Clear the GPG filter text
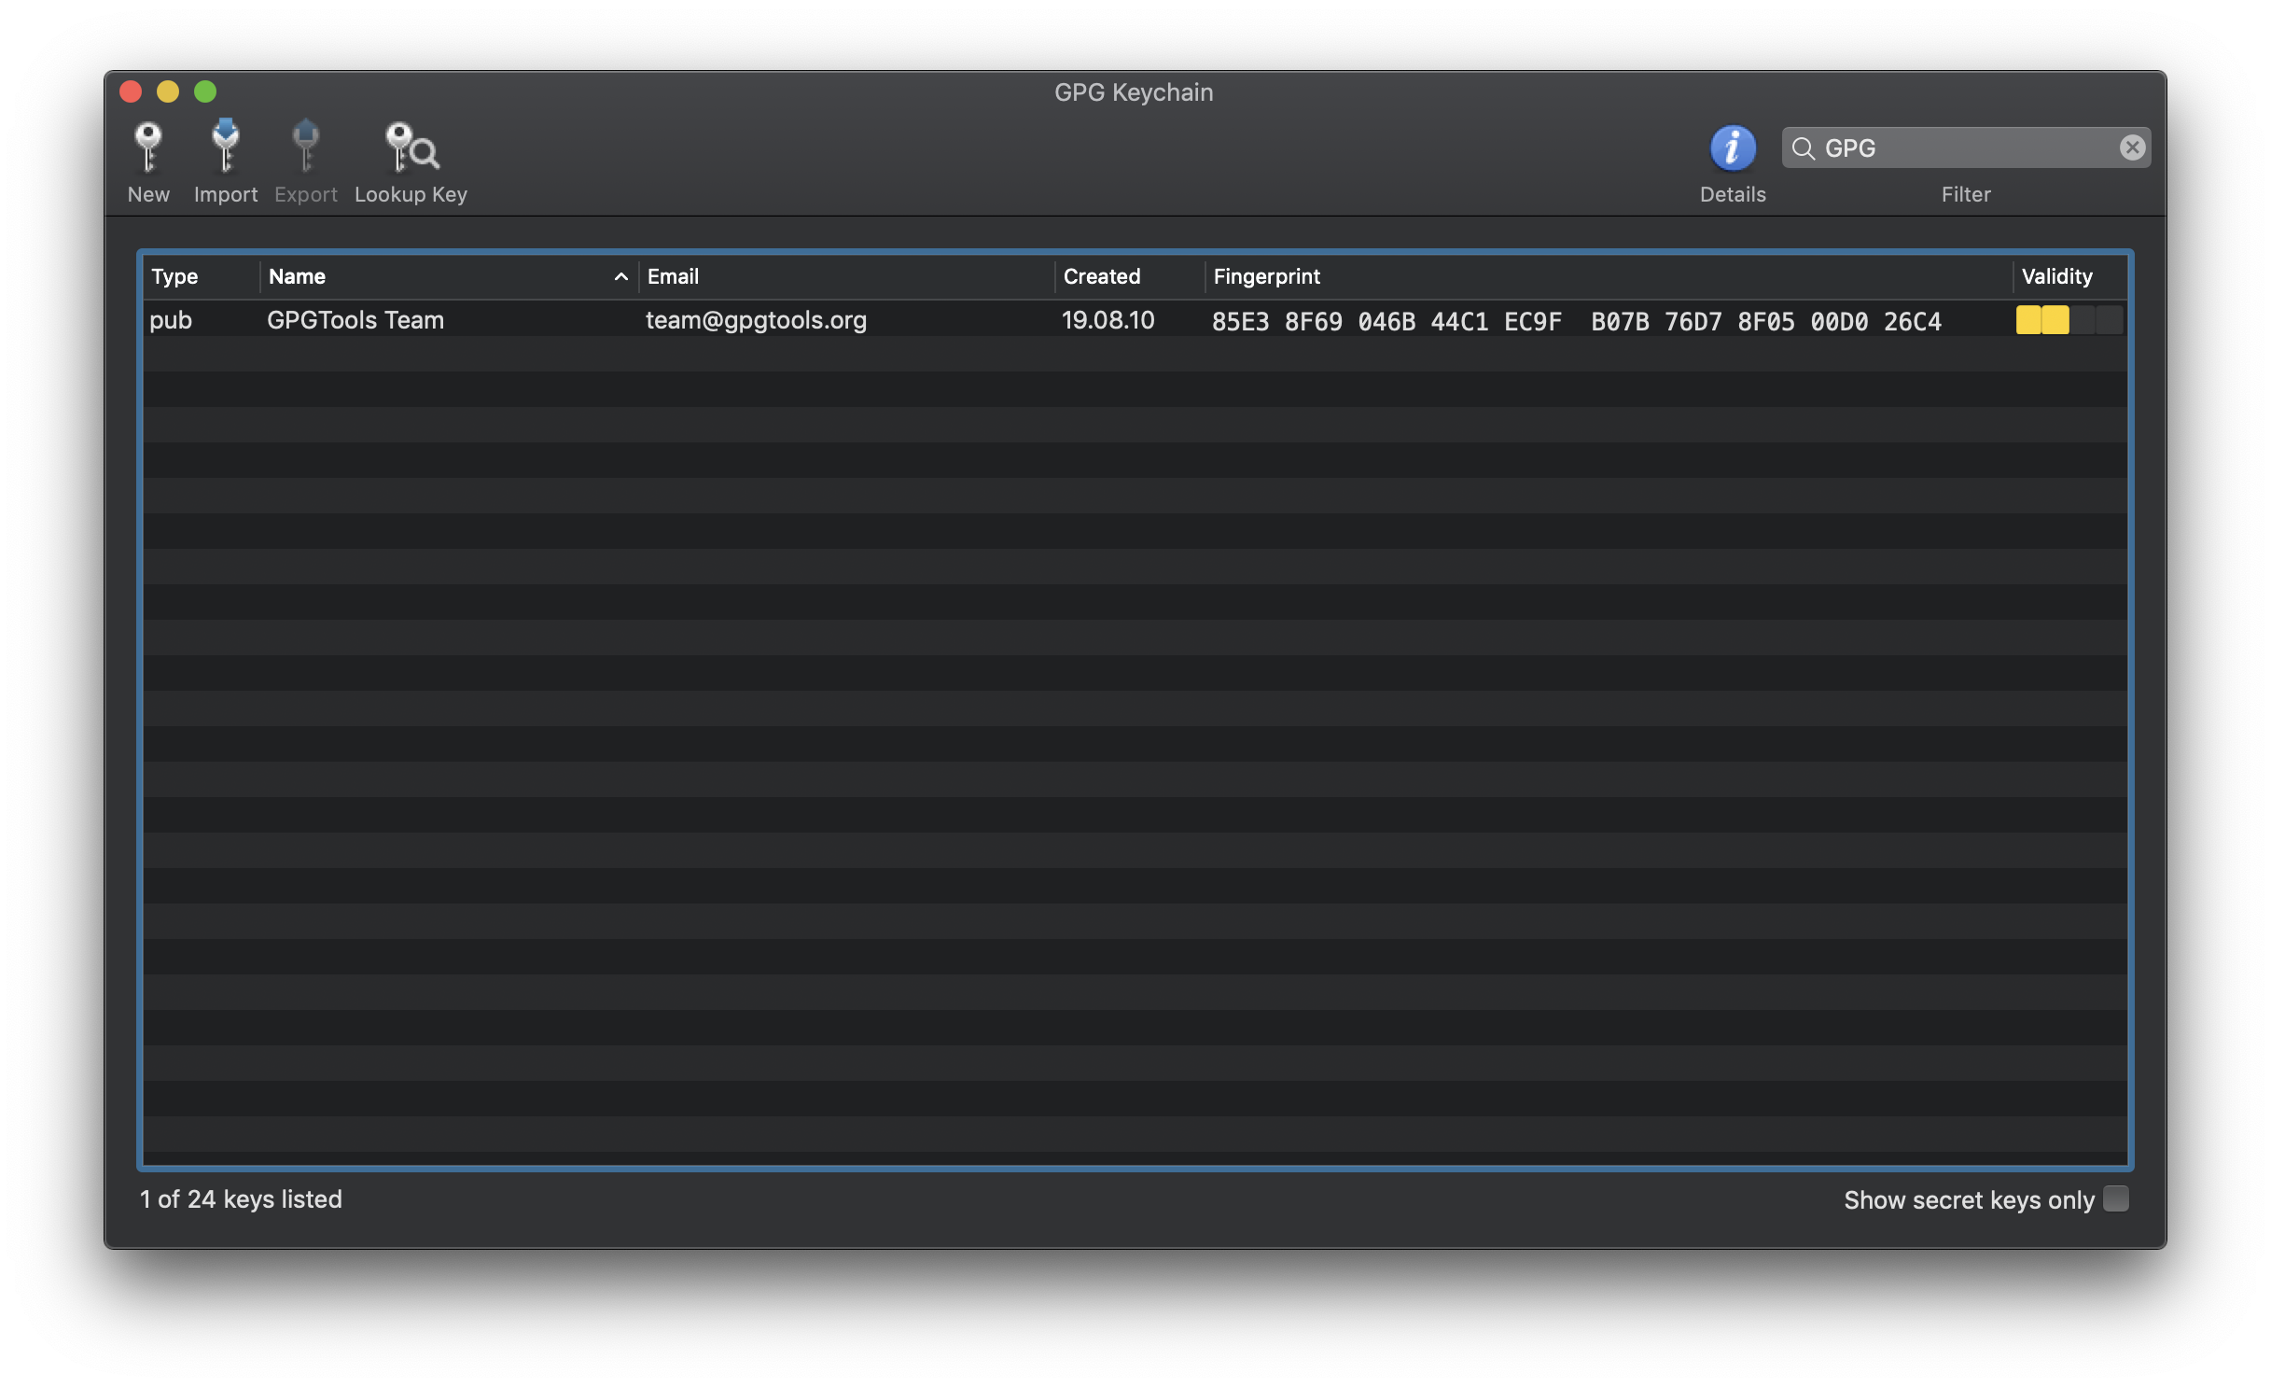 [x=2131, y=147]
